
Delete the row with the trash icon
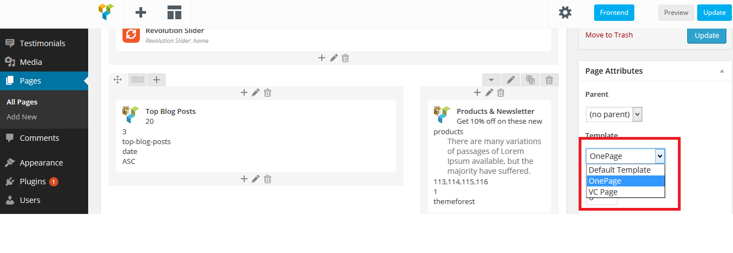[x=549, y=80]
